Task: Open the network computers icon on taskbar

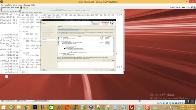Action: [75, 107]
